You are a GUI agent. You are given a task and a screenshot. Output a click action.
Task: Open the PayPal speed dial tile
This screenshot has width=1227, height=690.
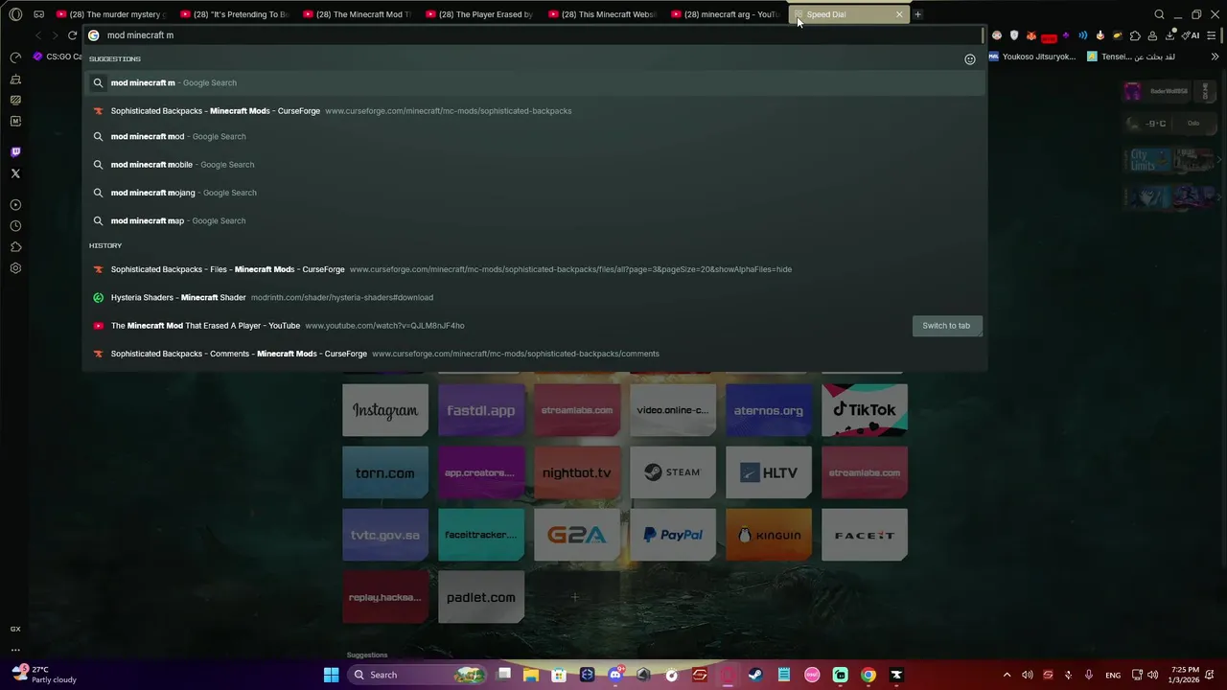tap(673, 535)
